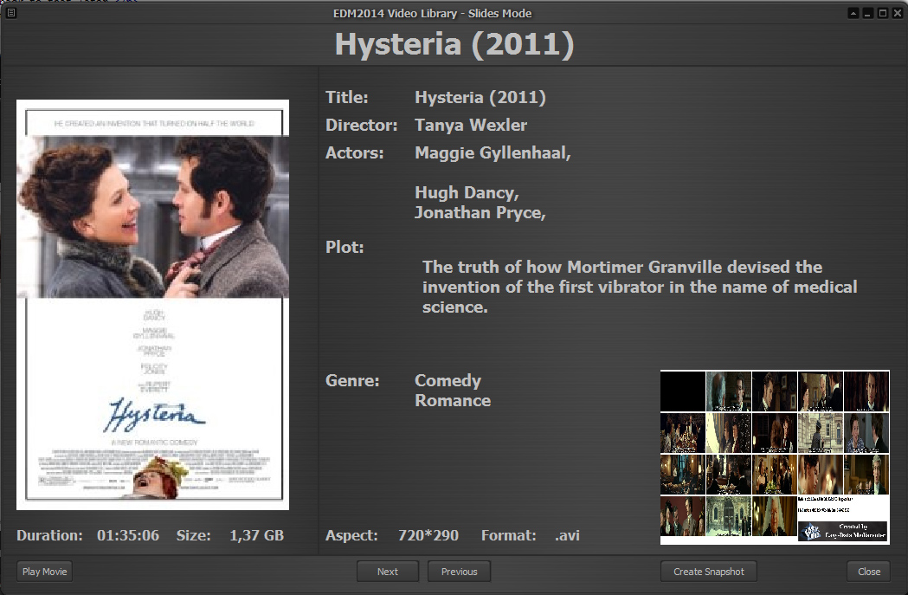The height and width of the screenshot is (595, 908).
Task: Click the Duration: label
Action: (49, 535)
